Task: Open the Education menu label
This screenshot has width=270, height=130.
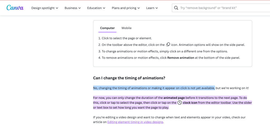Action: coord(94,8)
